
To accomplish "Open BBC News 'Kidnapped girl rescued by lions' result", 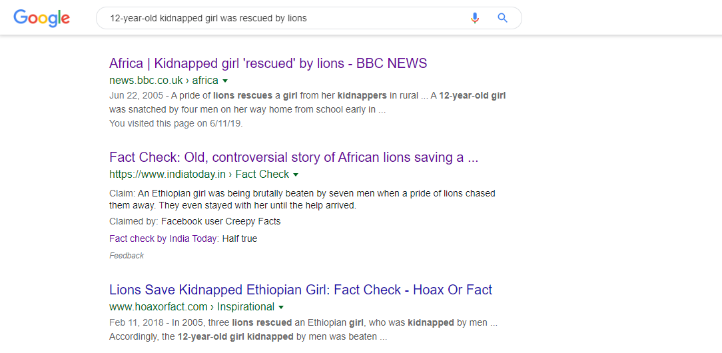I will click(268, 63).
